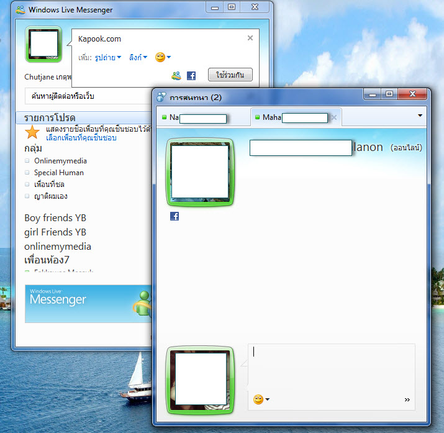This screenshot has height=433, width=444.
Task: Expand the เพื่อนห้อง7 category
Action: (x=47, y=260)
